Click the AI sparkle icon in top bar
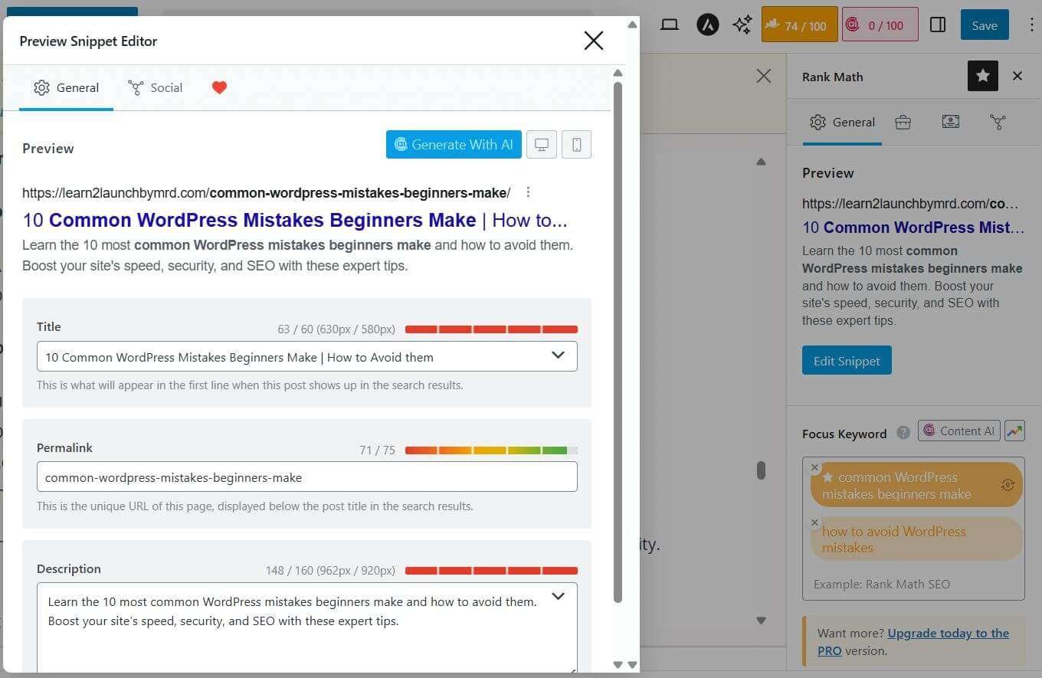Screen dimensions: 1042x678 (x=742, y=25)
